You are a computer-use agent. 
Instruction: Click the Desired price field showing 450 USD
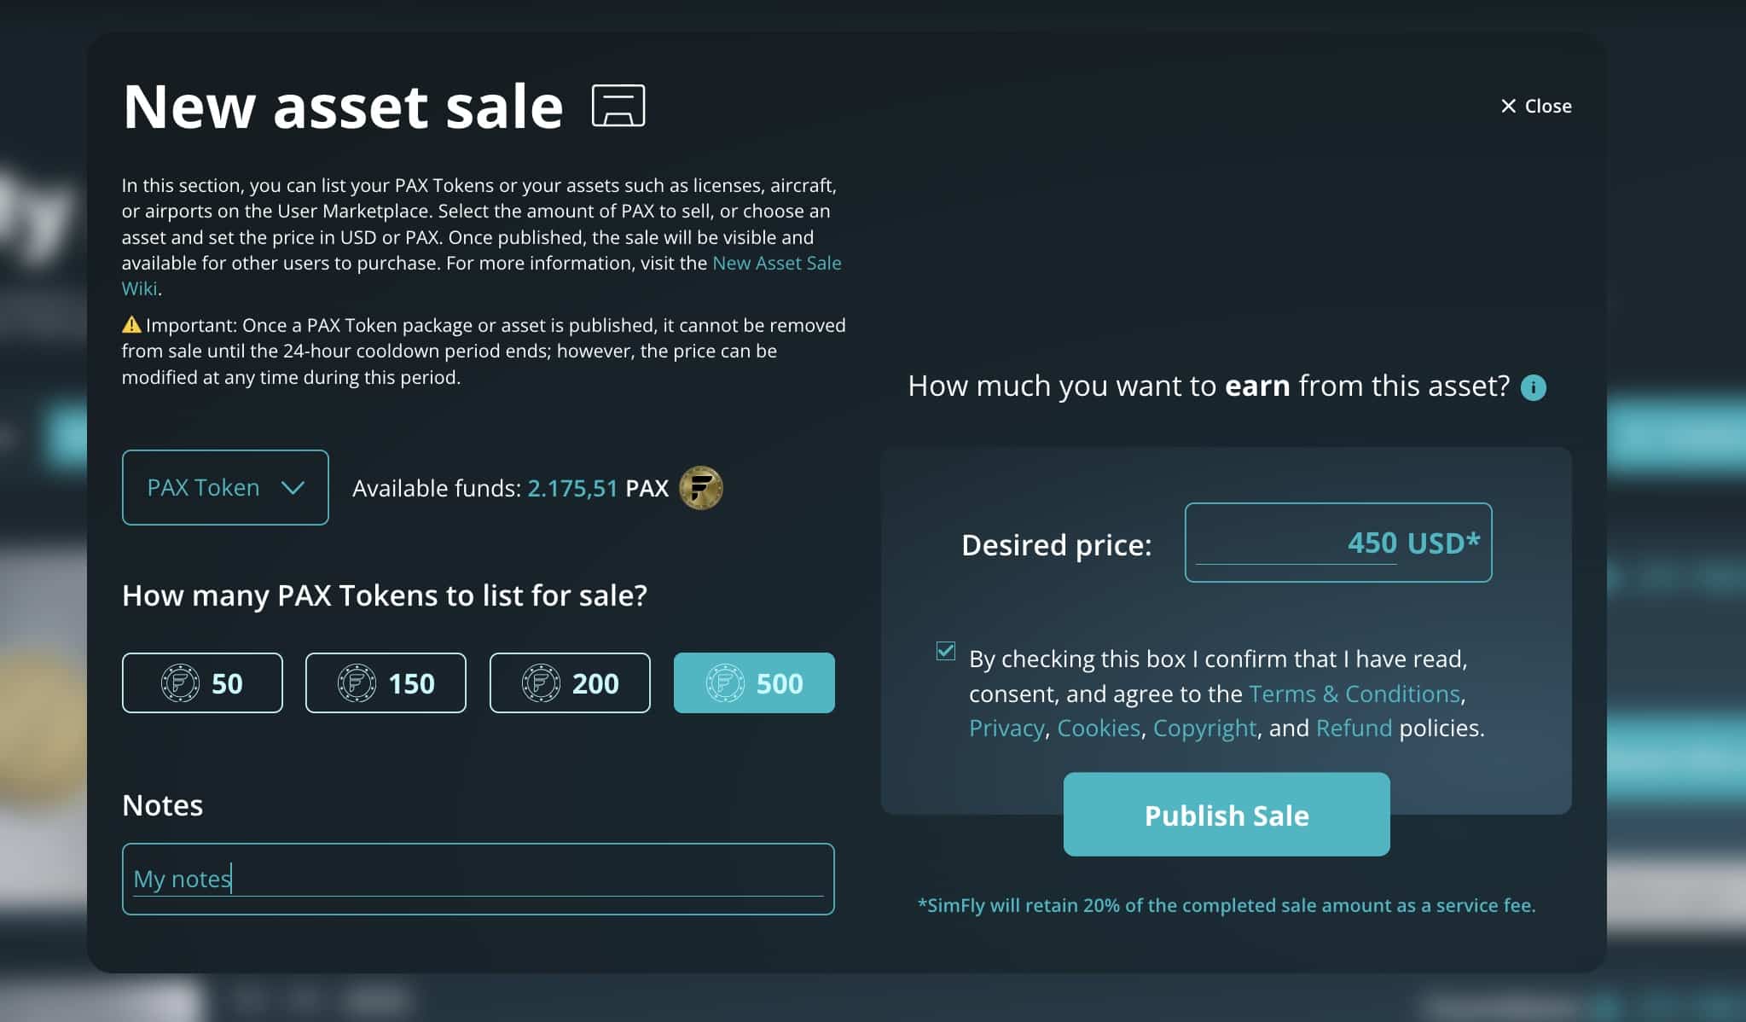(x=1336, y=543)
